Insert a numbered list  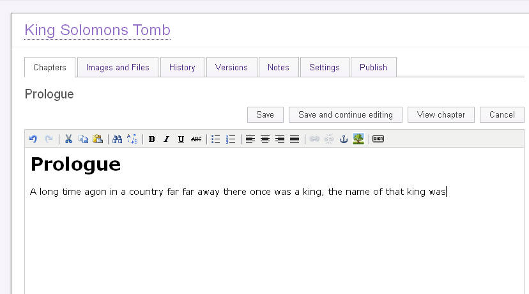[x=231, y=139]
